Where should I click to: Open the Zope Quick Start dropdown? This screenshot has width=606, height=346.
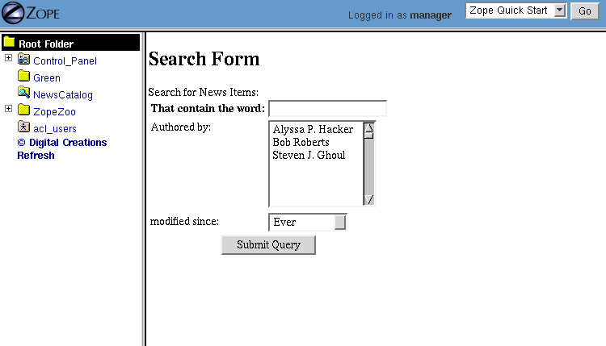[561, 10]
